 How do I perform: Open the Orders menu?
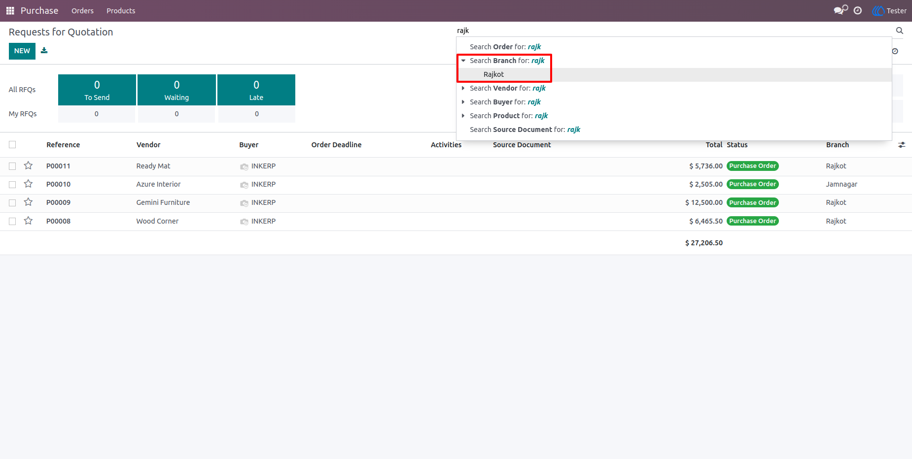(82, 10)
